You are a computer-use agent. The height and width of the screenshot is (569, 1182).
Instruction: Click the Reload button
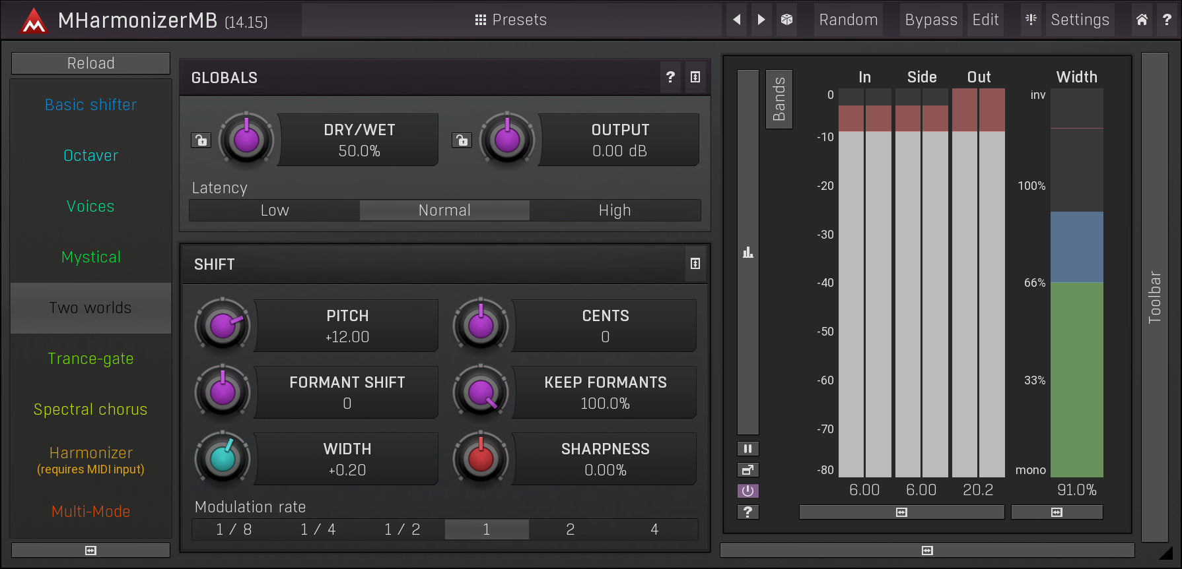point(90,63)
